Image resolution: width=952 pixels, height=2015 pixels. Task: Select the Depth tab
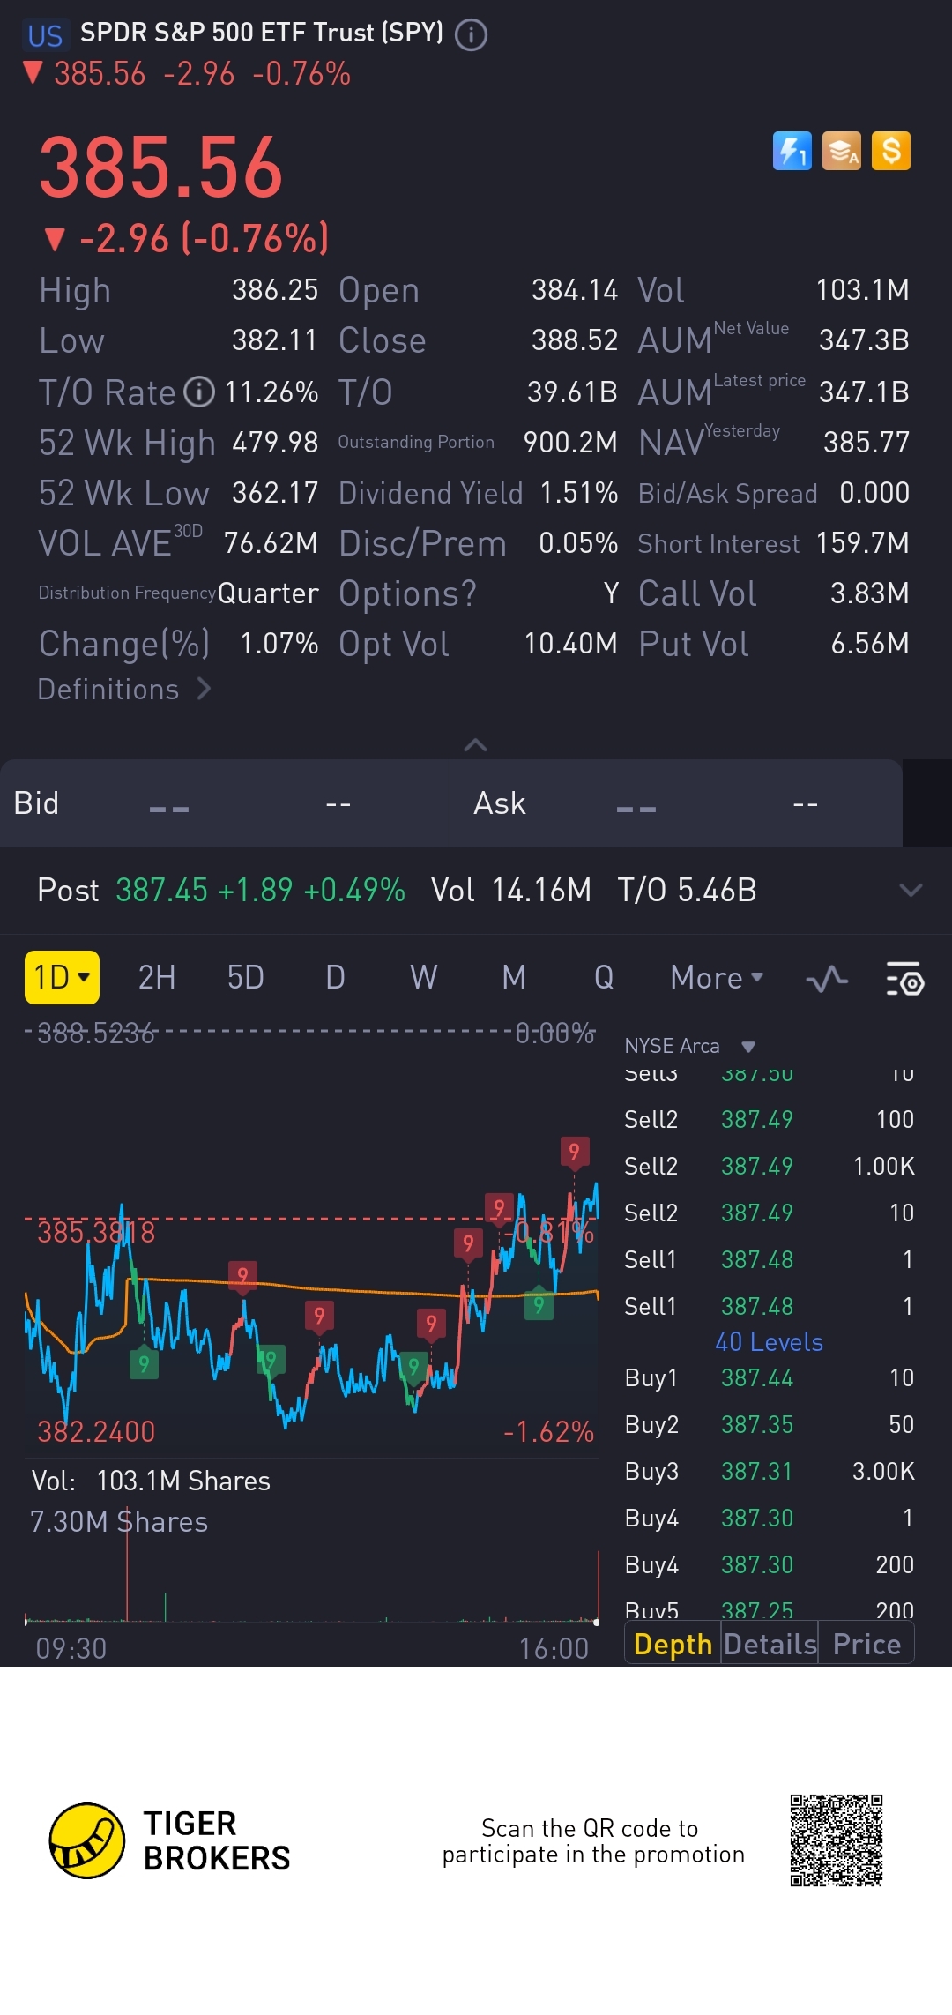[x=673, y=1645]
